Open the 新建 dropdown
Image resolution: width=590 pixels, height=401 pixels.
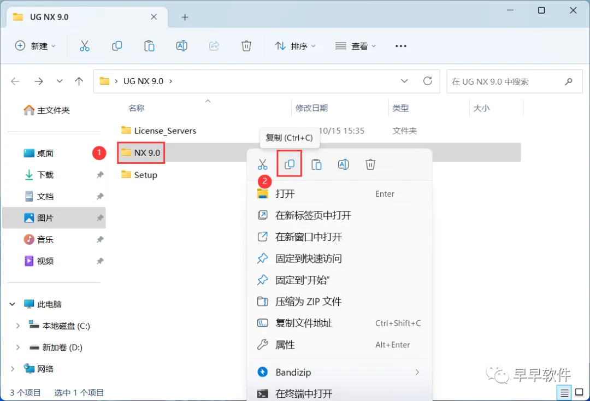(x=36, y=46)
